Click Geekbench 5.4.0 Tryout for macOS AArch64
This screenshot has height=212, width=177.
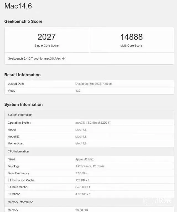point(37,58)
